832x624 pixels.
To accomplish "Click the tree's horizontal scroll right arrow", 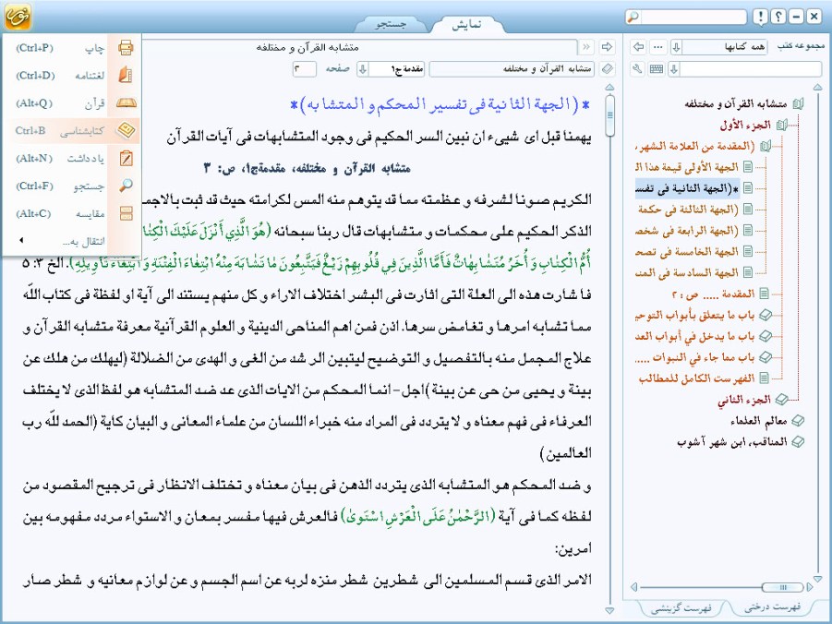I will click(x=809, y=587).
